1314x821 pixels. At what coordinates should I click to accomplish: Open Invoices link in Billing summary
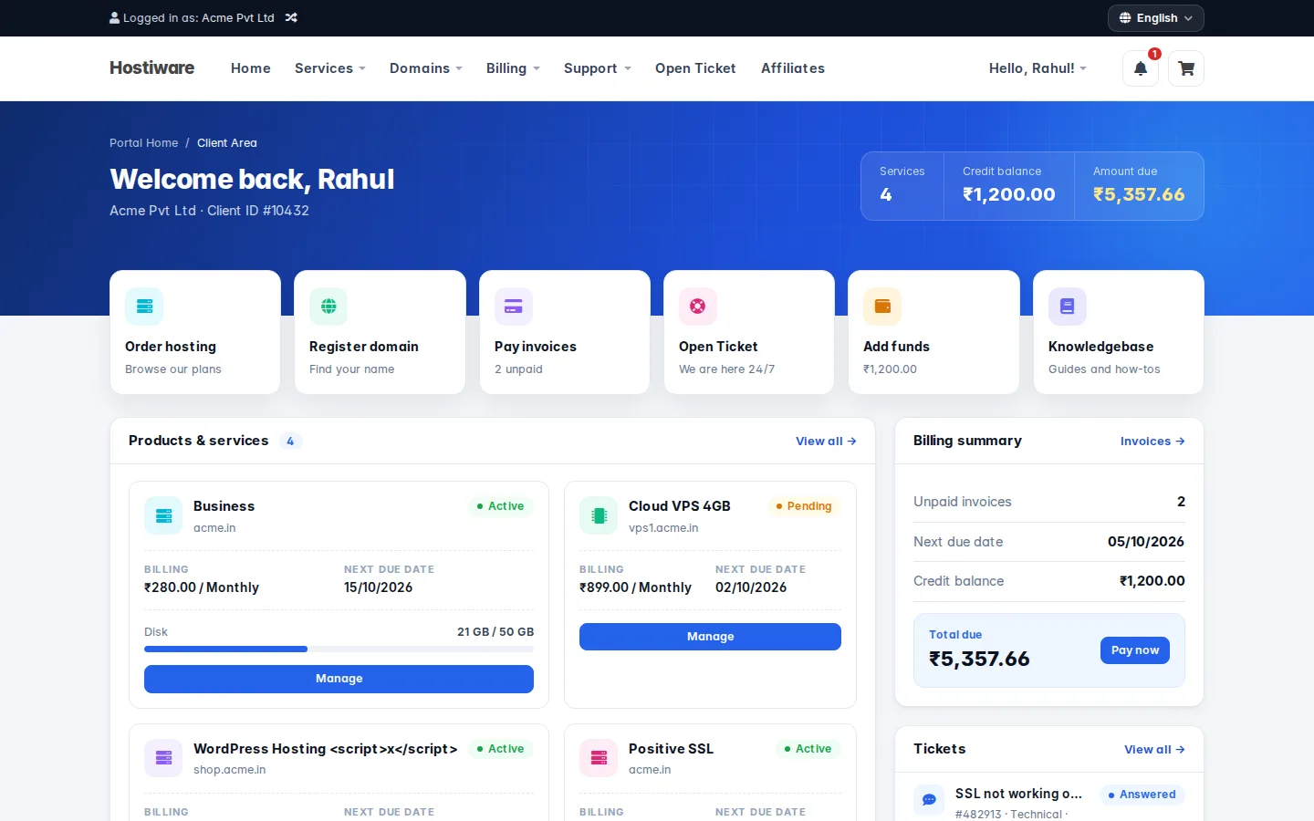click(x=1152, y=442)
